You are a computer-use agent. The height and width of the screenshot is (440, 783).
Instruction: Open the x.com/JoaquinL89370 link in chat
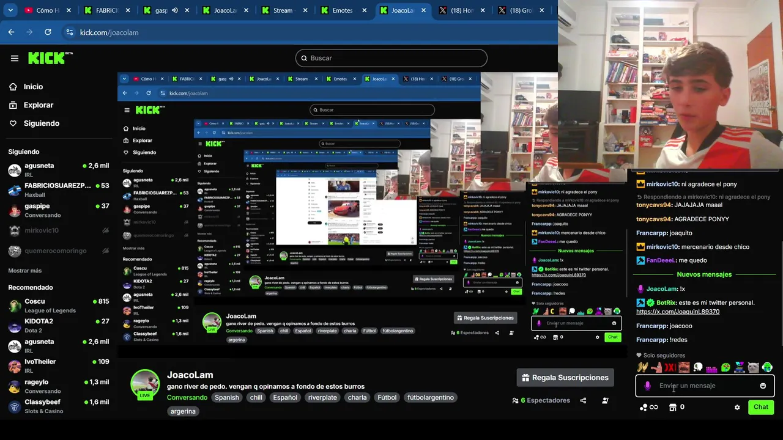click(x=678, y=312)
